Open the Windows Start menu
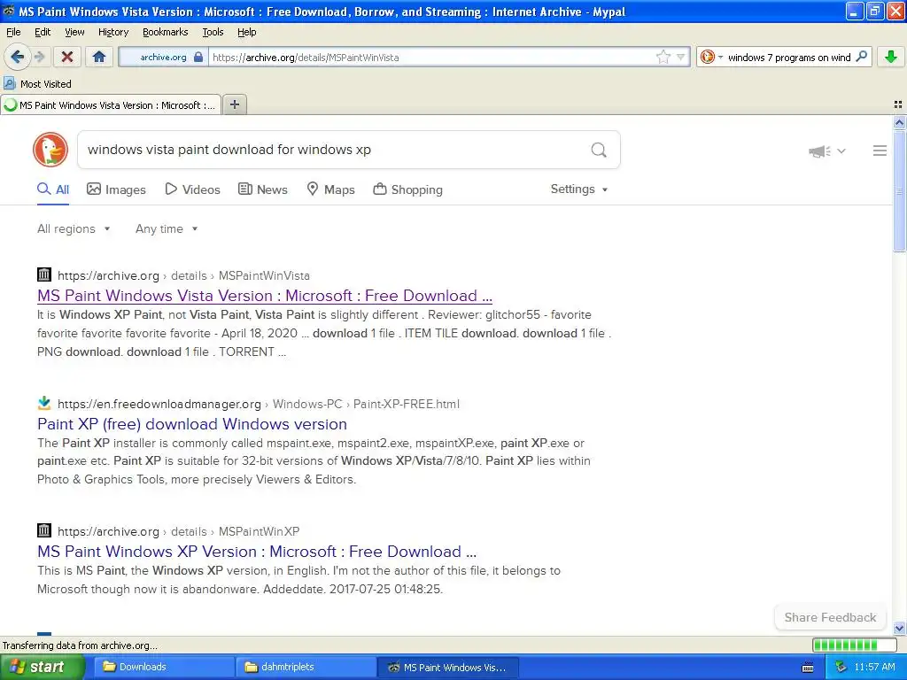The image size is (907, 680). pos(42,668)
